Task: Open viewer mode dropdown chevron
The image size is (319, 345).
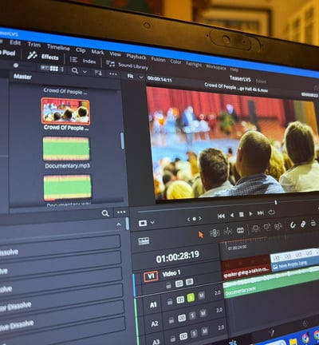Action: point(152,222)
